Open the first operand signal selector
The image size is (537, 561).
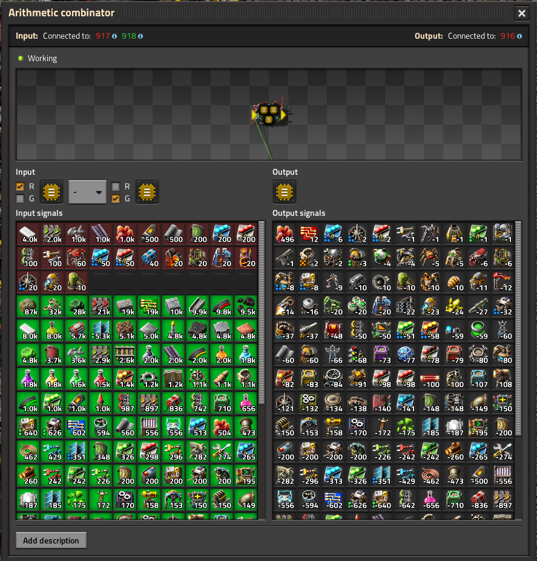(x=51, y=192)
